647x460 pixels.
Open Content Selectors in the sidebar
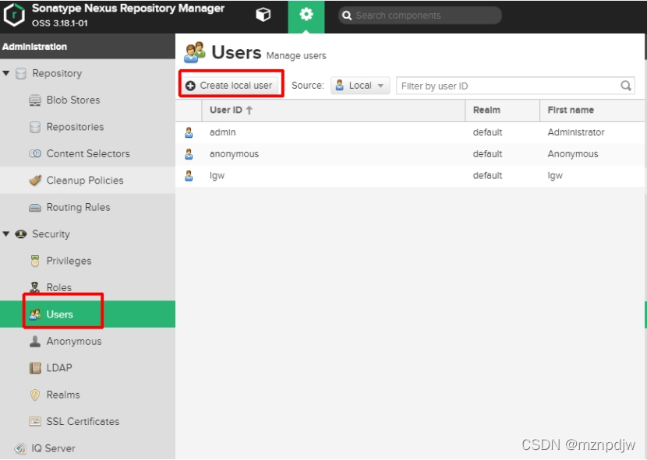point(88,154)
